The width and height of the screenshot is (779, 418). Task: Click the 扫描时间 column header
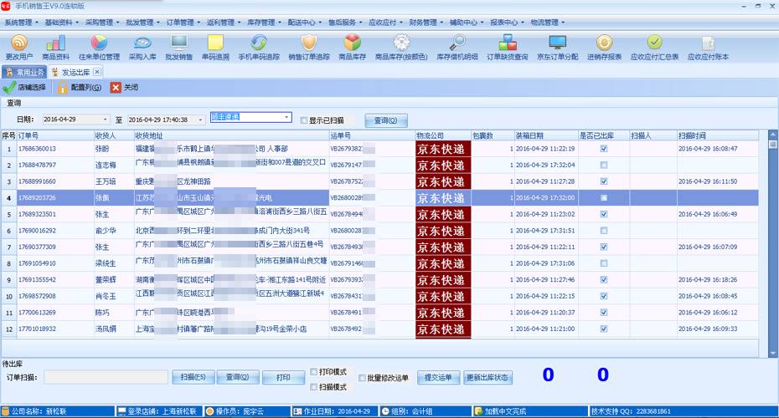pyautogui.click(x=717, y=135)
